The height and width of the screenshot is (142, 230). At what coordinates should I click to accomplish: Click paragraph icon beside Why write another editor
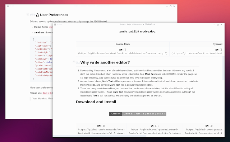point(74,62)
